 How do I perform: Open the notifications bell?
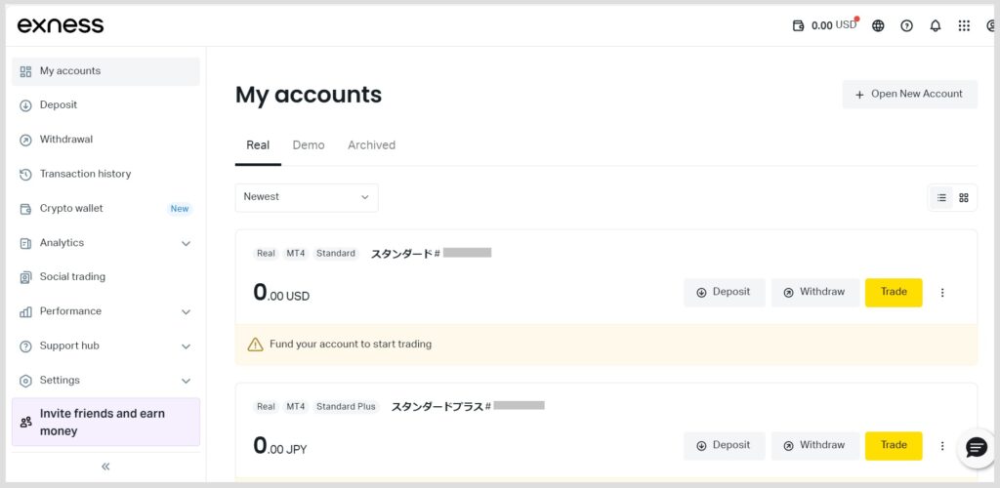pyautogui.click(x=936, y=26)
